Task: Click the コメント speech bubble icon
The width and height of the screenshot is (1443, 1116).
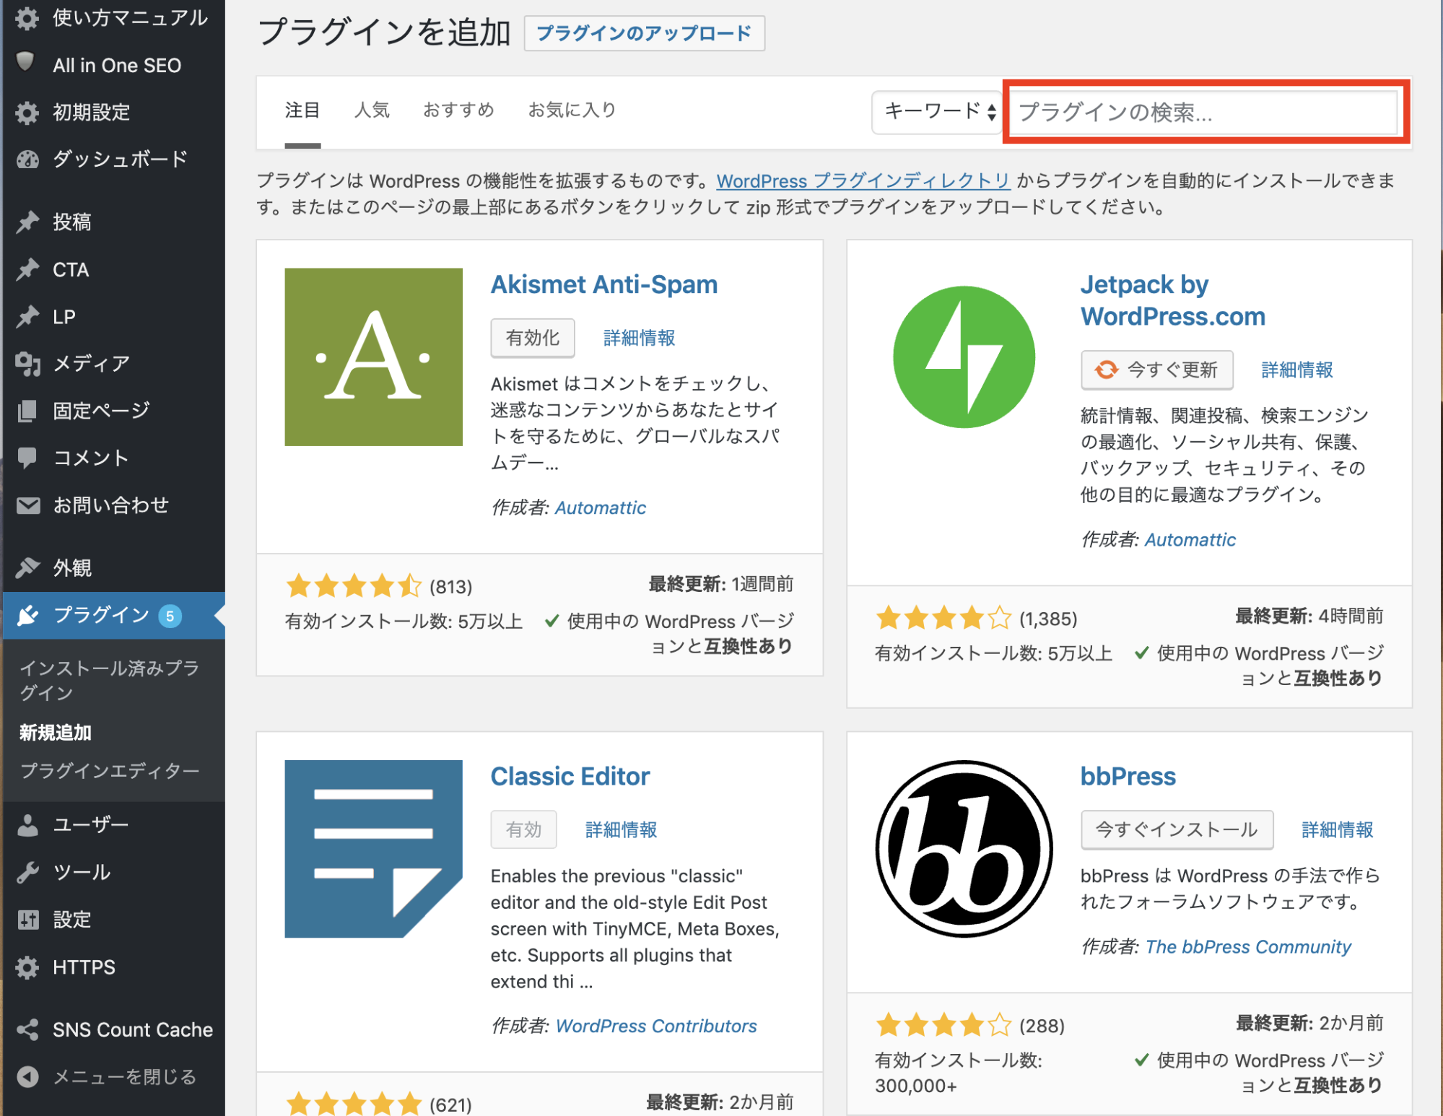Action: [x=27, y=458]
